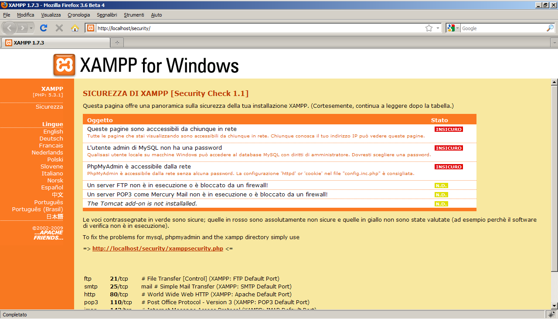Click the SICUREZZA DI XAMPP heading

click(166, 93)
